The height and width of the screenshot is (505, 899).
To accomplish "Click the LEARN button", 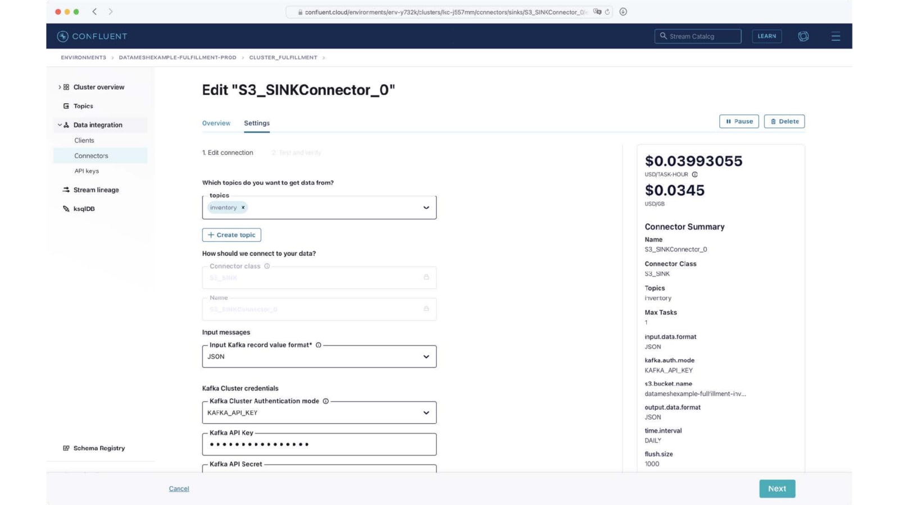I will click(767, 36).
